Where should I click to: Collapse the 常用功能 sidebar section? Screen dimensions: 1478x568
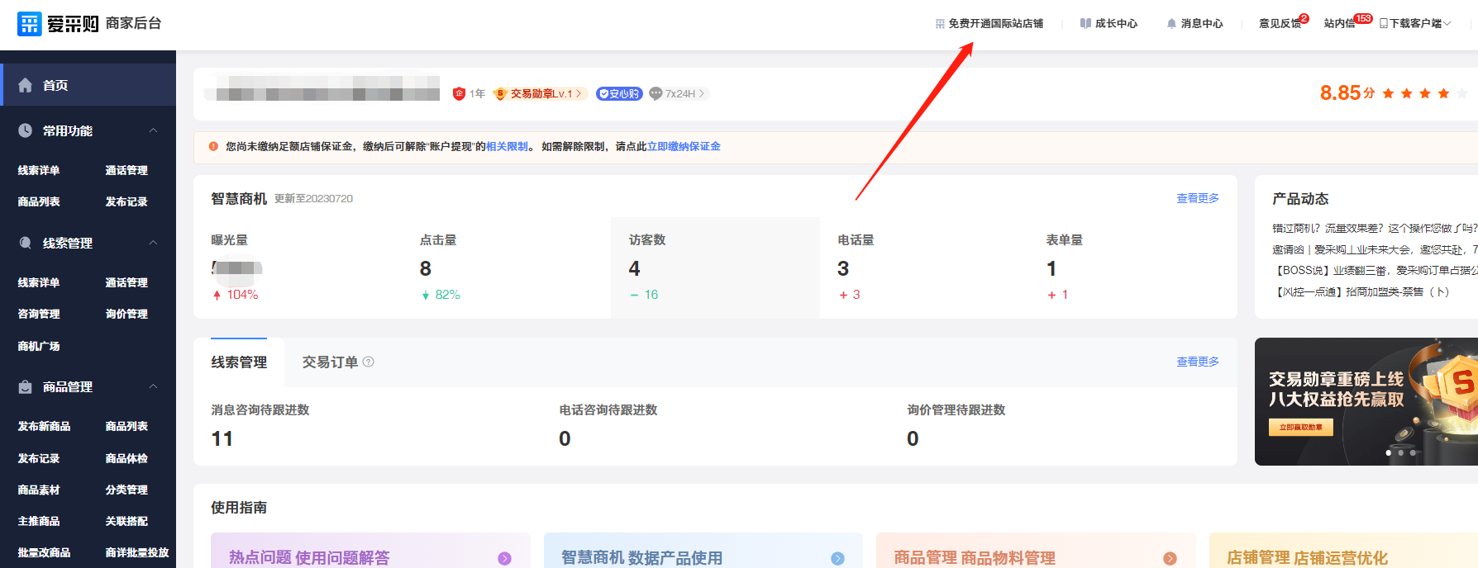tap(153, 130)
